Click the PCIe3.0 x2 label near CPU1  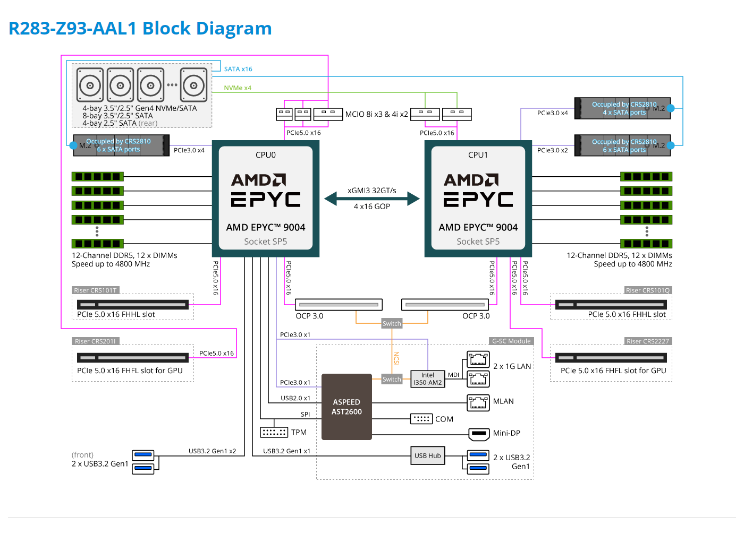point(552,150)
